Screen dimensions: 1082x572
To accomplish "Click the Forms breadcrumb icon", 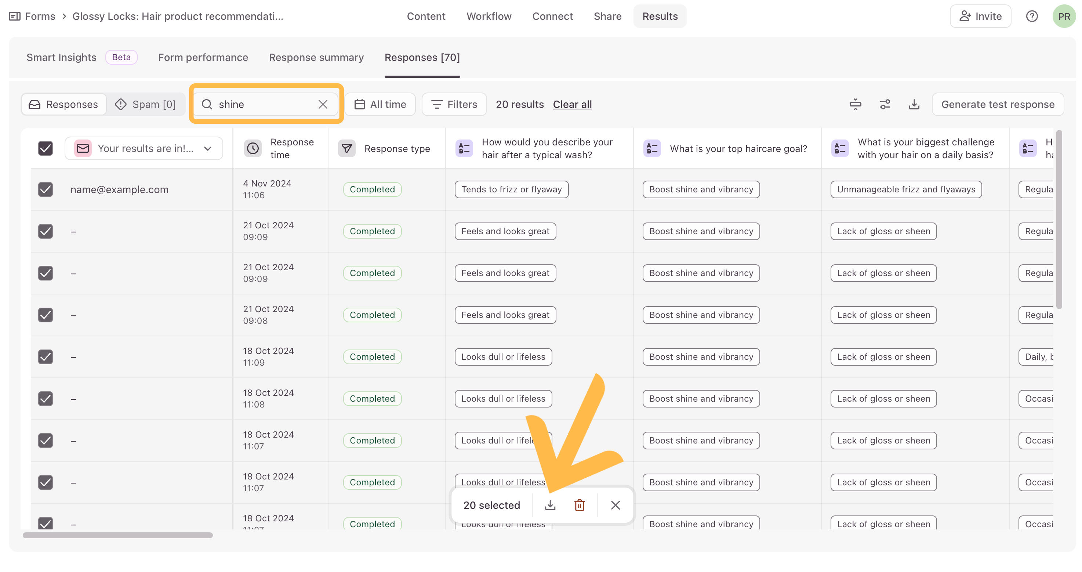I will point(15,17).
